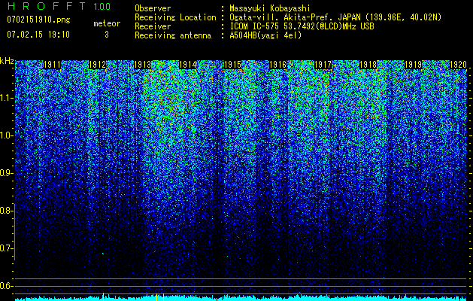Click the 1917 time marker
This screenshot has width=473, height=301.
tap(323, 65)
